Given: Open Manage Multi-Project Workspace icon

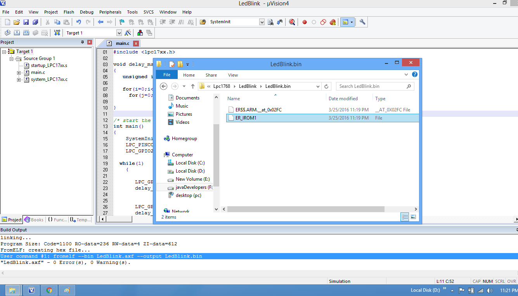Looking at the screenshot, I should (149, 33).
